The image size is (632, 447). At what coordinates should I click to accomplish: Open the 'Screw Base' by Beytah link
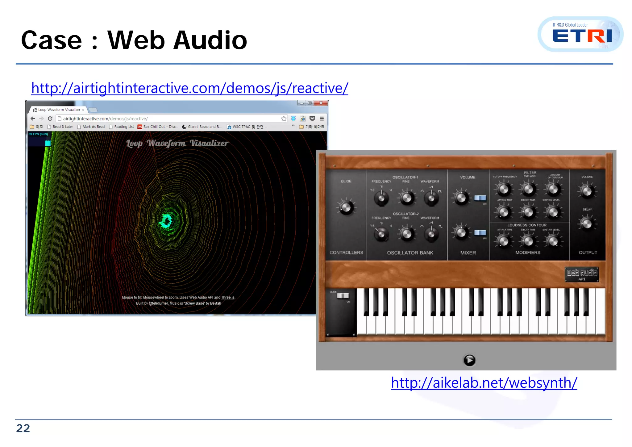coord(202,303)
